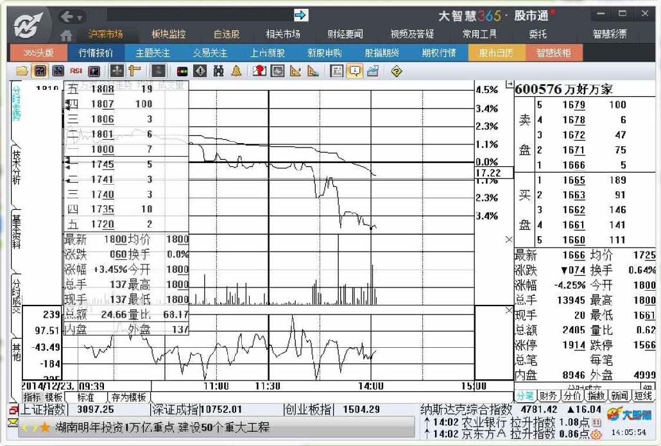Open the back-arrow history dropdown

click(79, 18)
